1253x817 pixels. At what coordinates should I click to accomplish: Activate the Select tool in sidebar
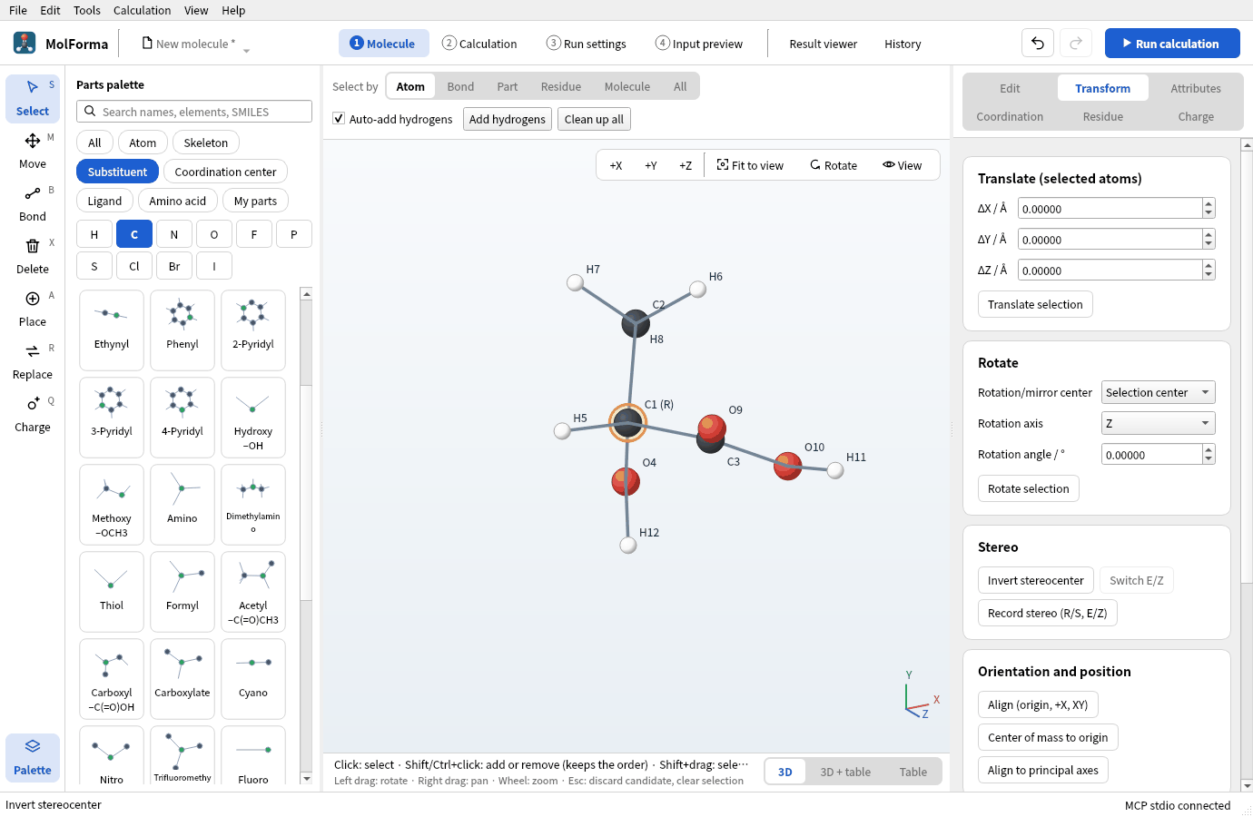point(33,98)
